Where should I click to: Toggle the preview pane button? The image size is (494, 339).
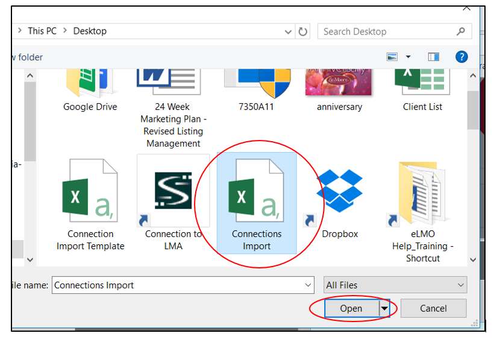[434, 57]
